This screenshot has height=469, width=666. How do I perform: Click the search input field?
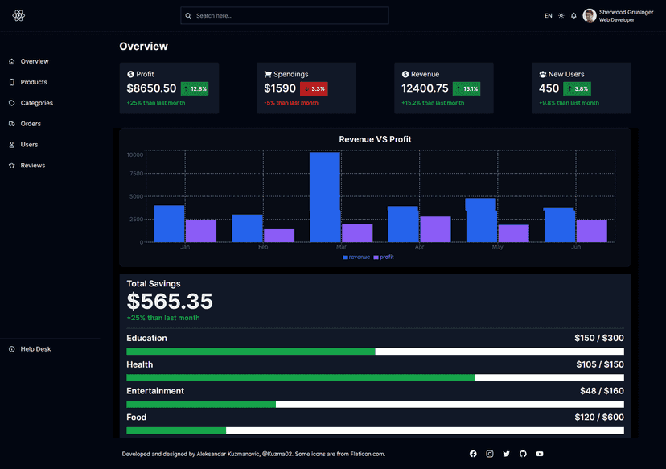(285, 15)
